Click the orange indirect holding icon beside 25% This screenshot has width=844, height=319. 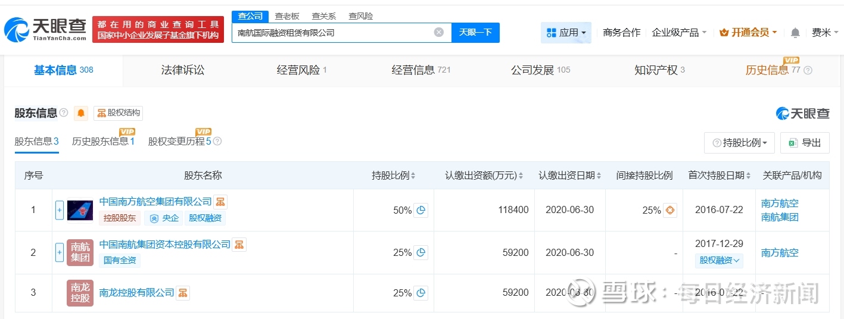pyautogui.click(x=670, y=210)
